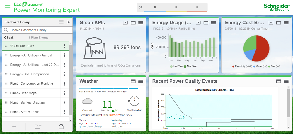Viewport: 293px width, 134px height.
Task: Maximize the Energy Usage gadget
Action: [206, 23]
